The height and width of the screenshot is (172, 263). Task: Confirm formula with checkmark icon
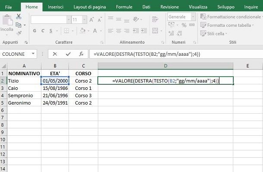pyautogui.click(x=68, y=54)
